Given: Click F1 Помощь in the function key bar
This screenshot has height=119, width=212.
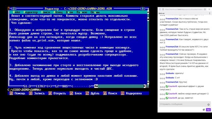Looking at the screenshot, I should click(x=17, y=93).
